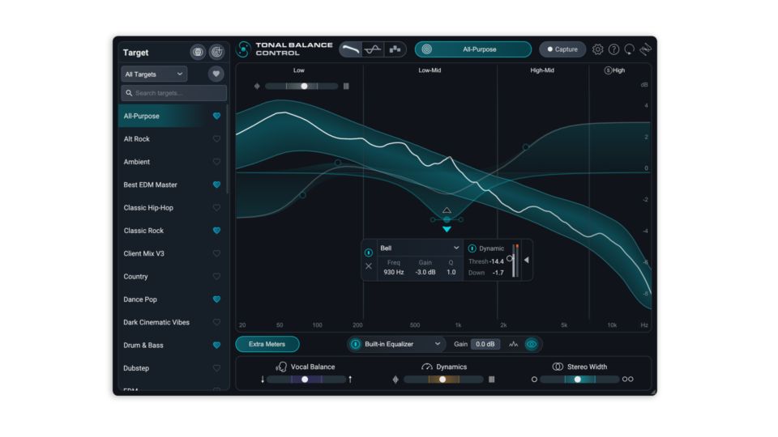The image size is (778, 437).
Task: Switch to the bar blocks view icon
Action: tap(395, 49)
